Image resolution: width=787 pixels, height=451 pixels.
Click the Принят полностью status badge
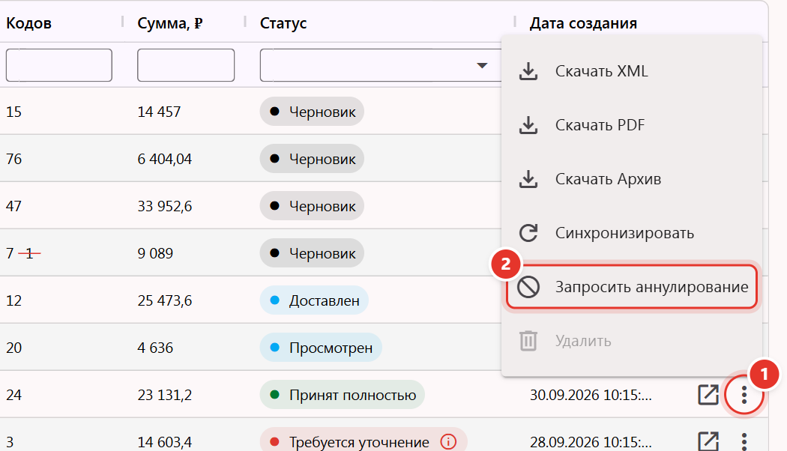tap(343, 395)
